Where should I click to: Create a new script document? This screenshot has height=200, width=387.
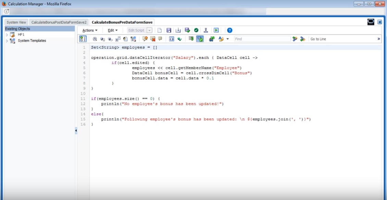(159, 30)
